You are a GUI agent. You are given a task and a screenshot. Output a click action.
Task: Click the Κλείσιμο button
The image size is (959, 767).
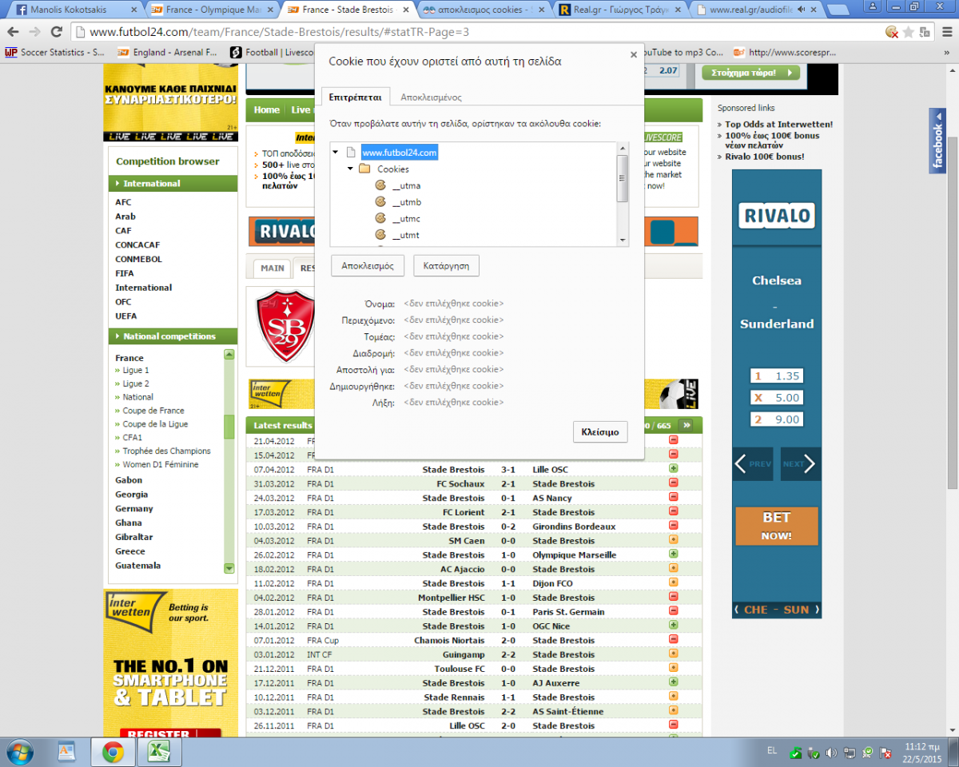(600, 431)
